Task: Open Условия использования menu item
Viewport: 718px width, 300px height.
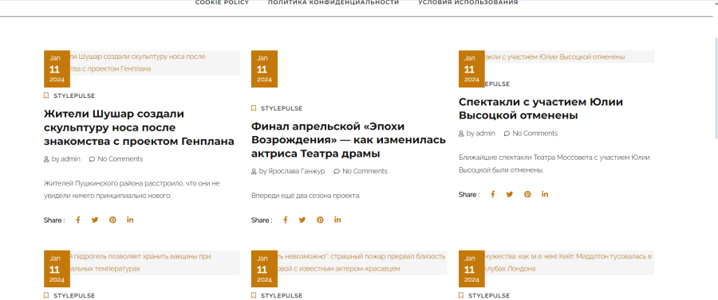Action: coord(468,2)
